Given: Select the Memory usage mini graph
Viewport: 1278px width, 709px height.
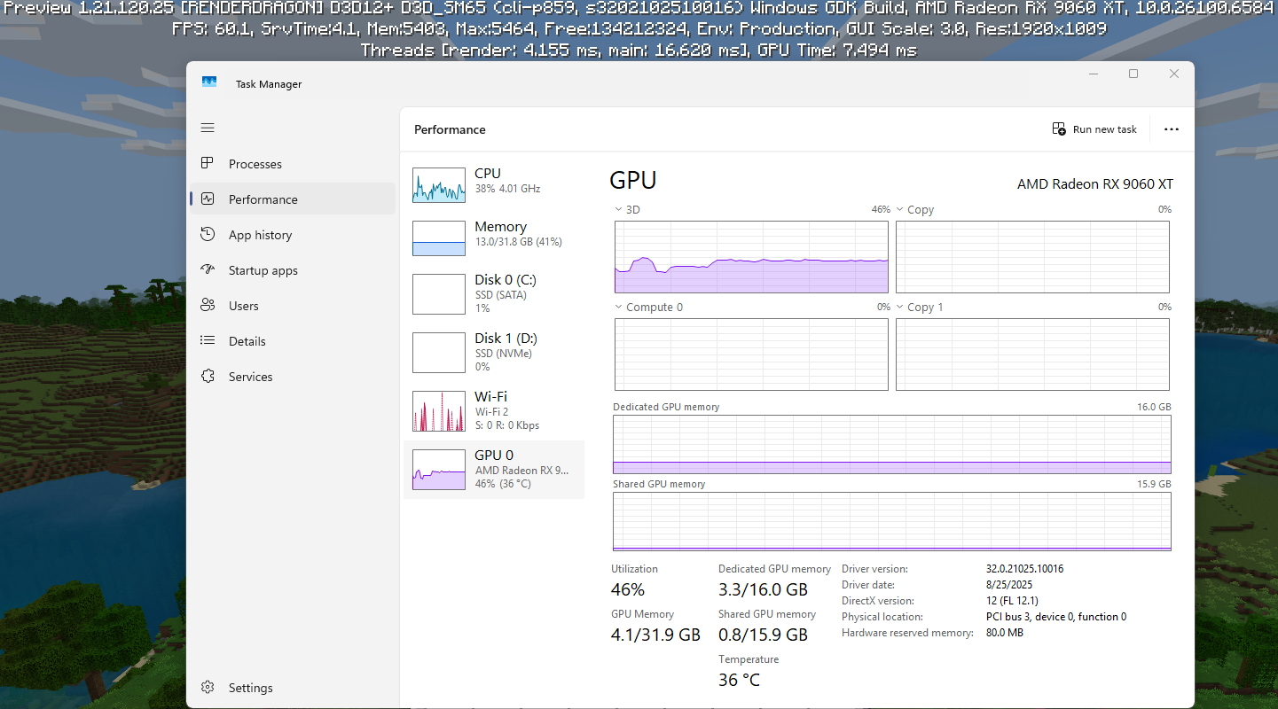Looking at the screenshot, I should click(x=439, y=238).
